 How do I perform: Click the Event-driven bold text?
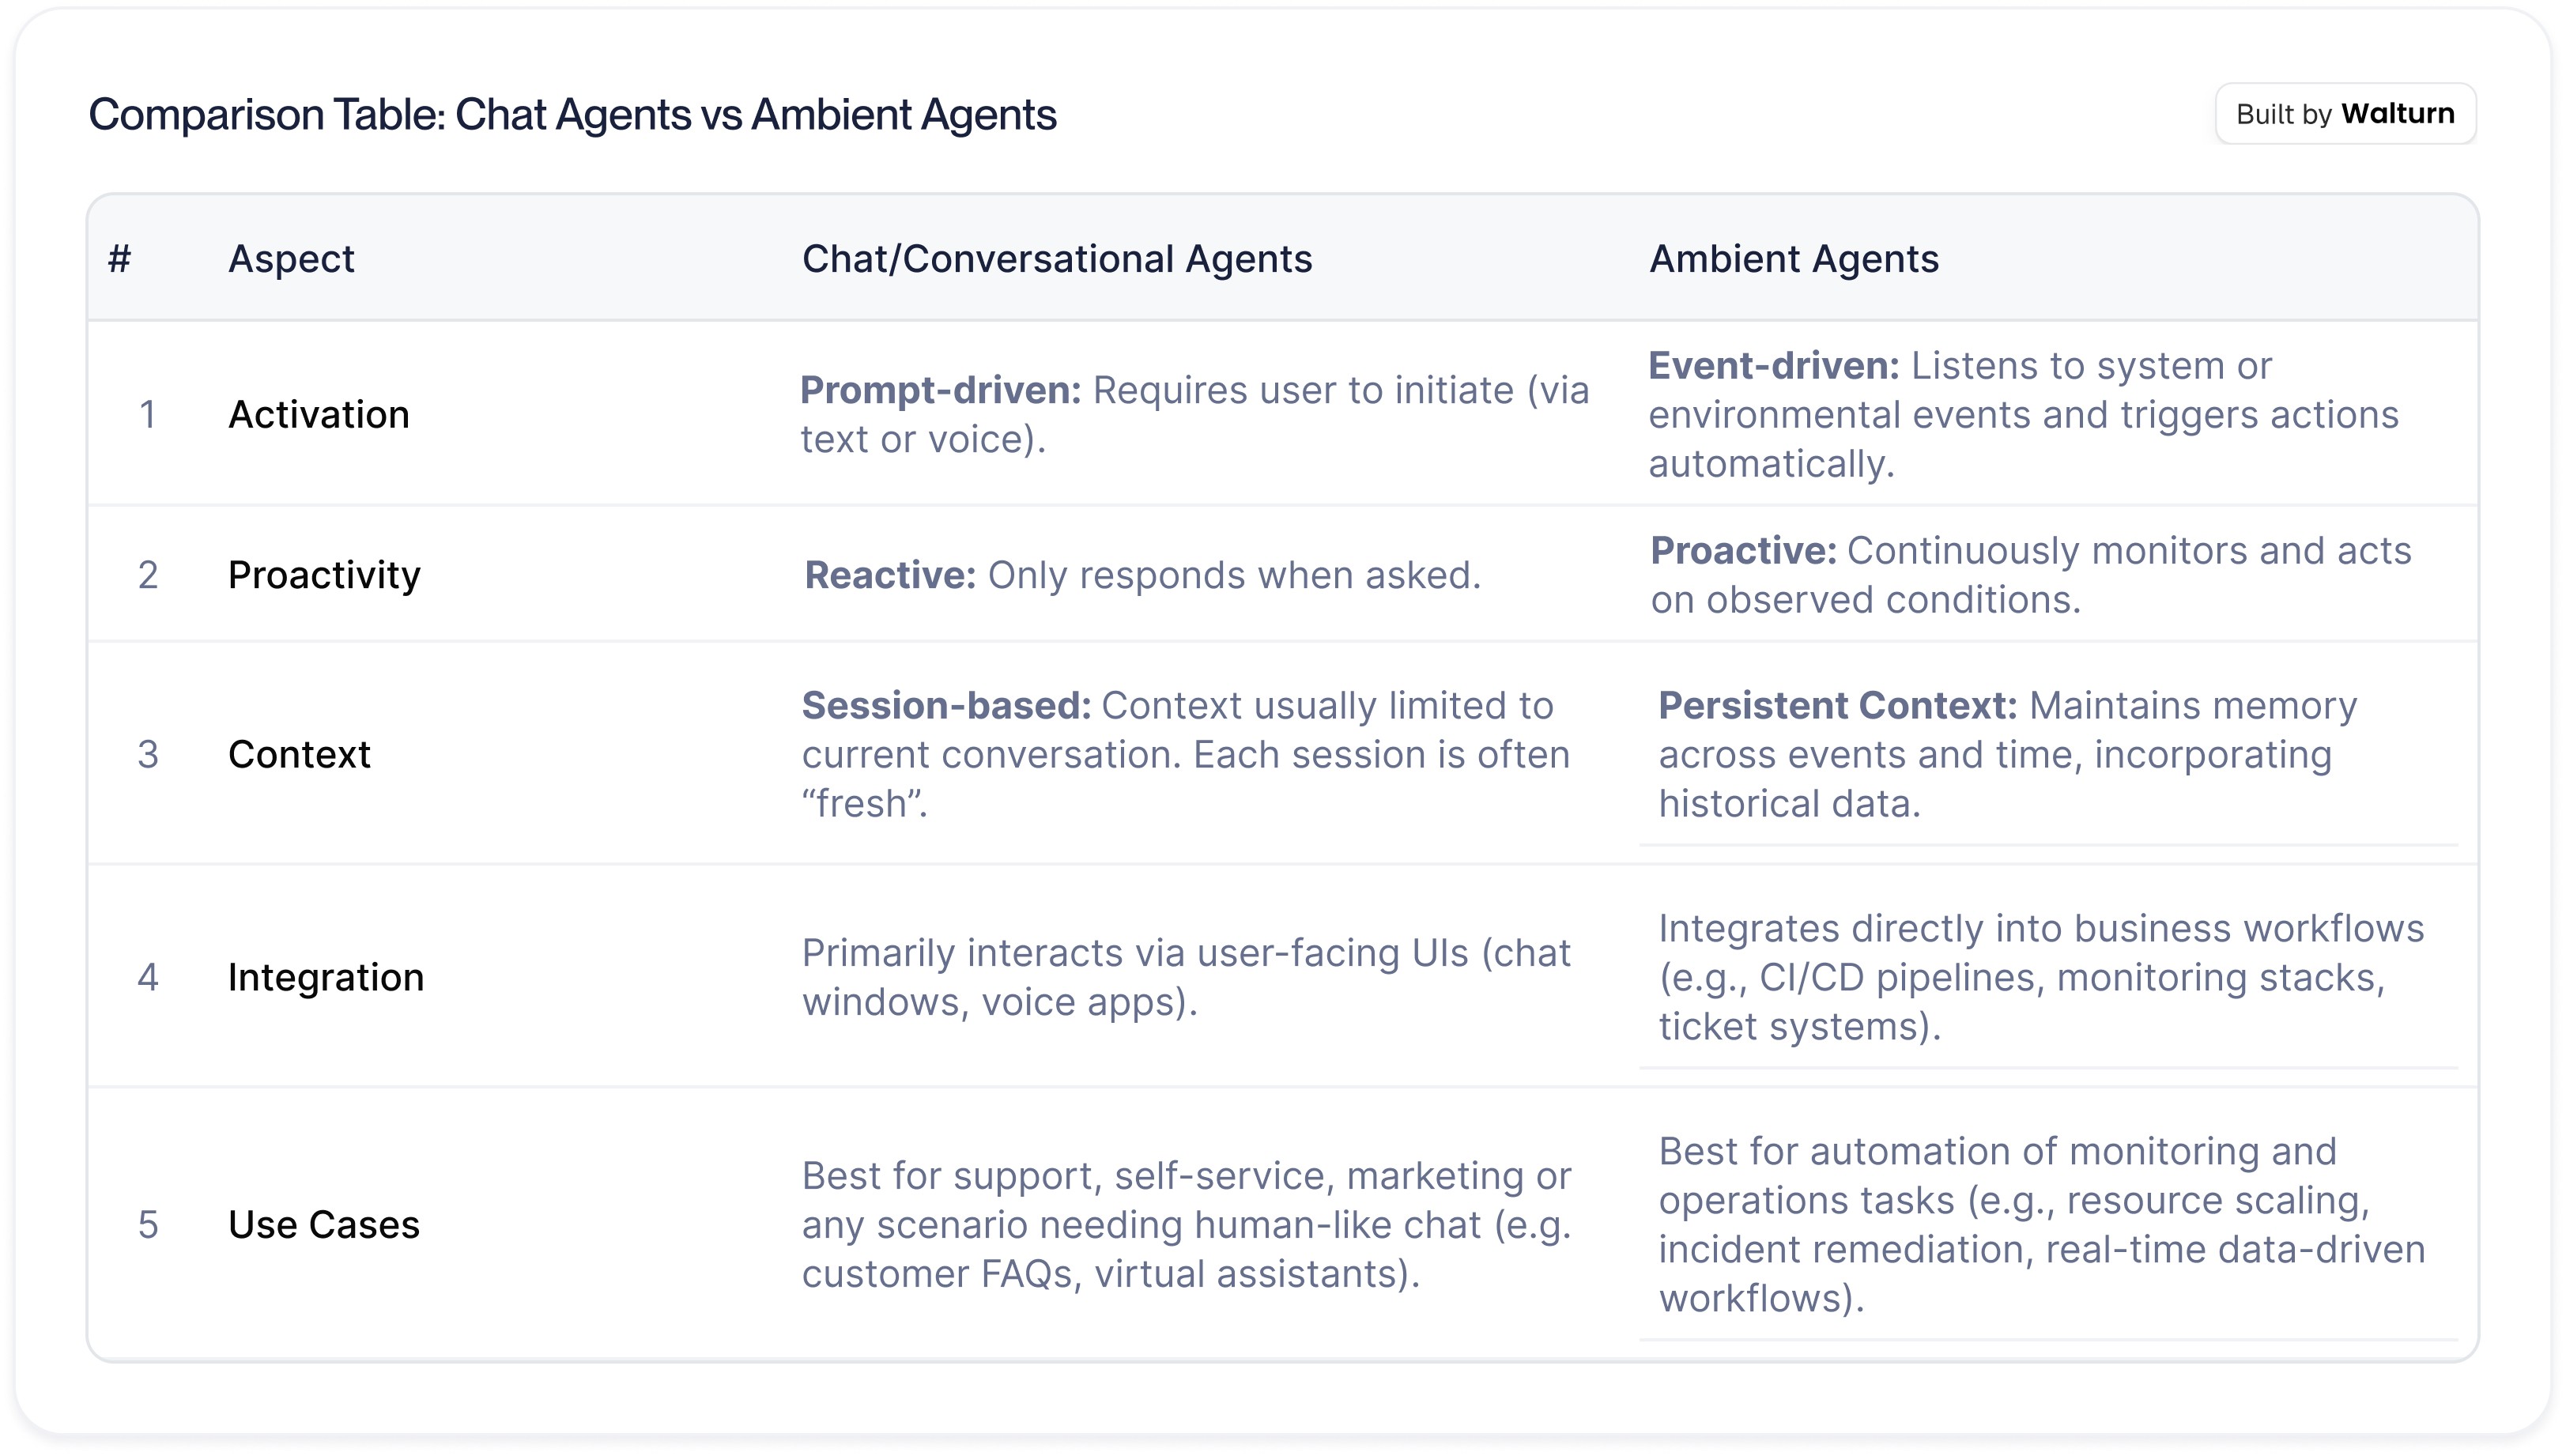coord(1773,365)
